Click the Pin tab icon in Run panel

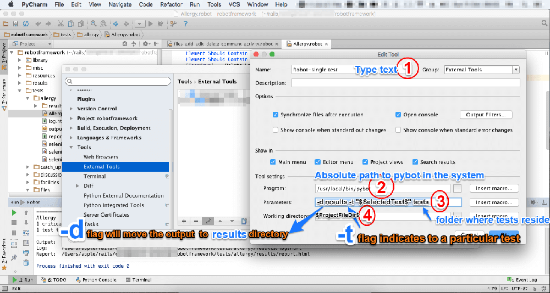(14, 258)
